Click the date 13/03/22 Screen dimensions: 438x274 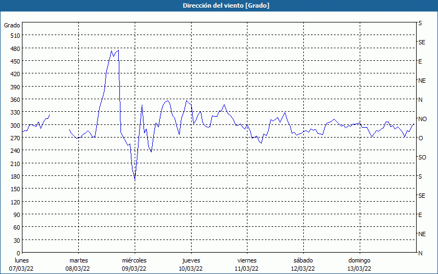tap(359, 269)
